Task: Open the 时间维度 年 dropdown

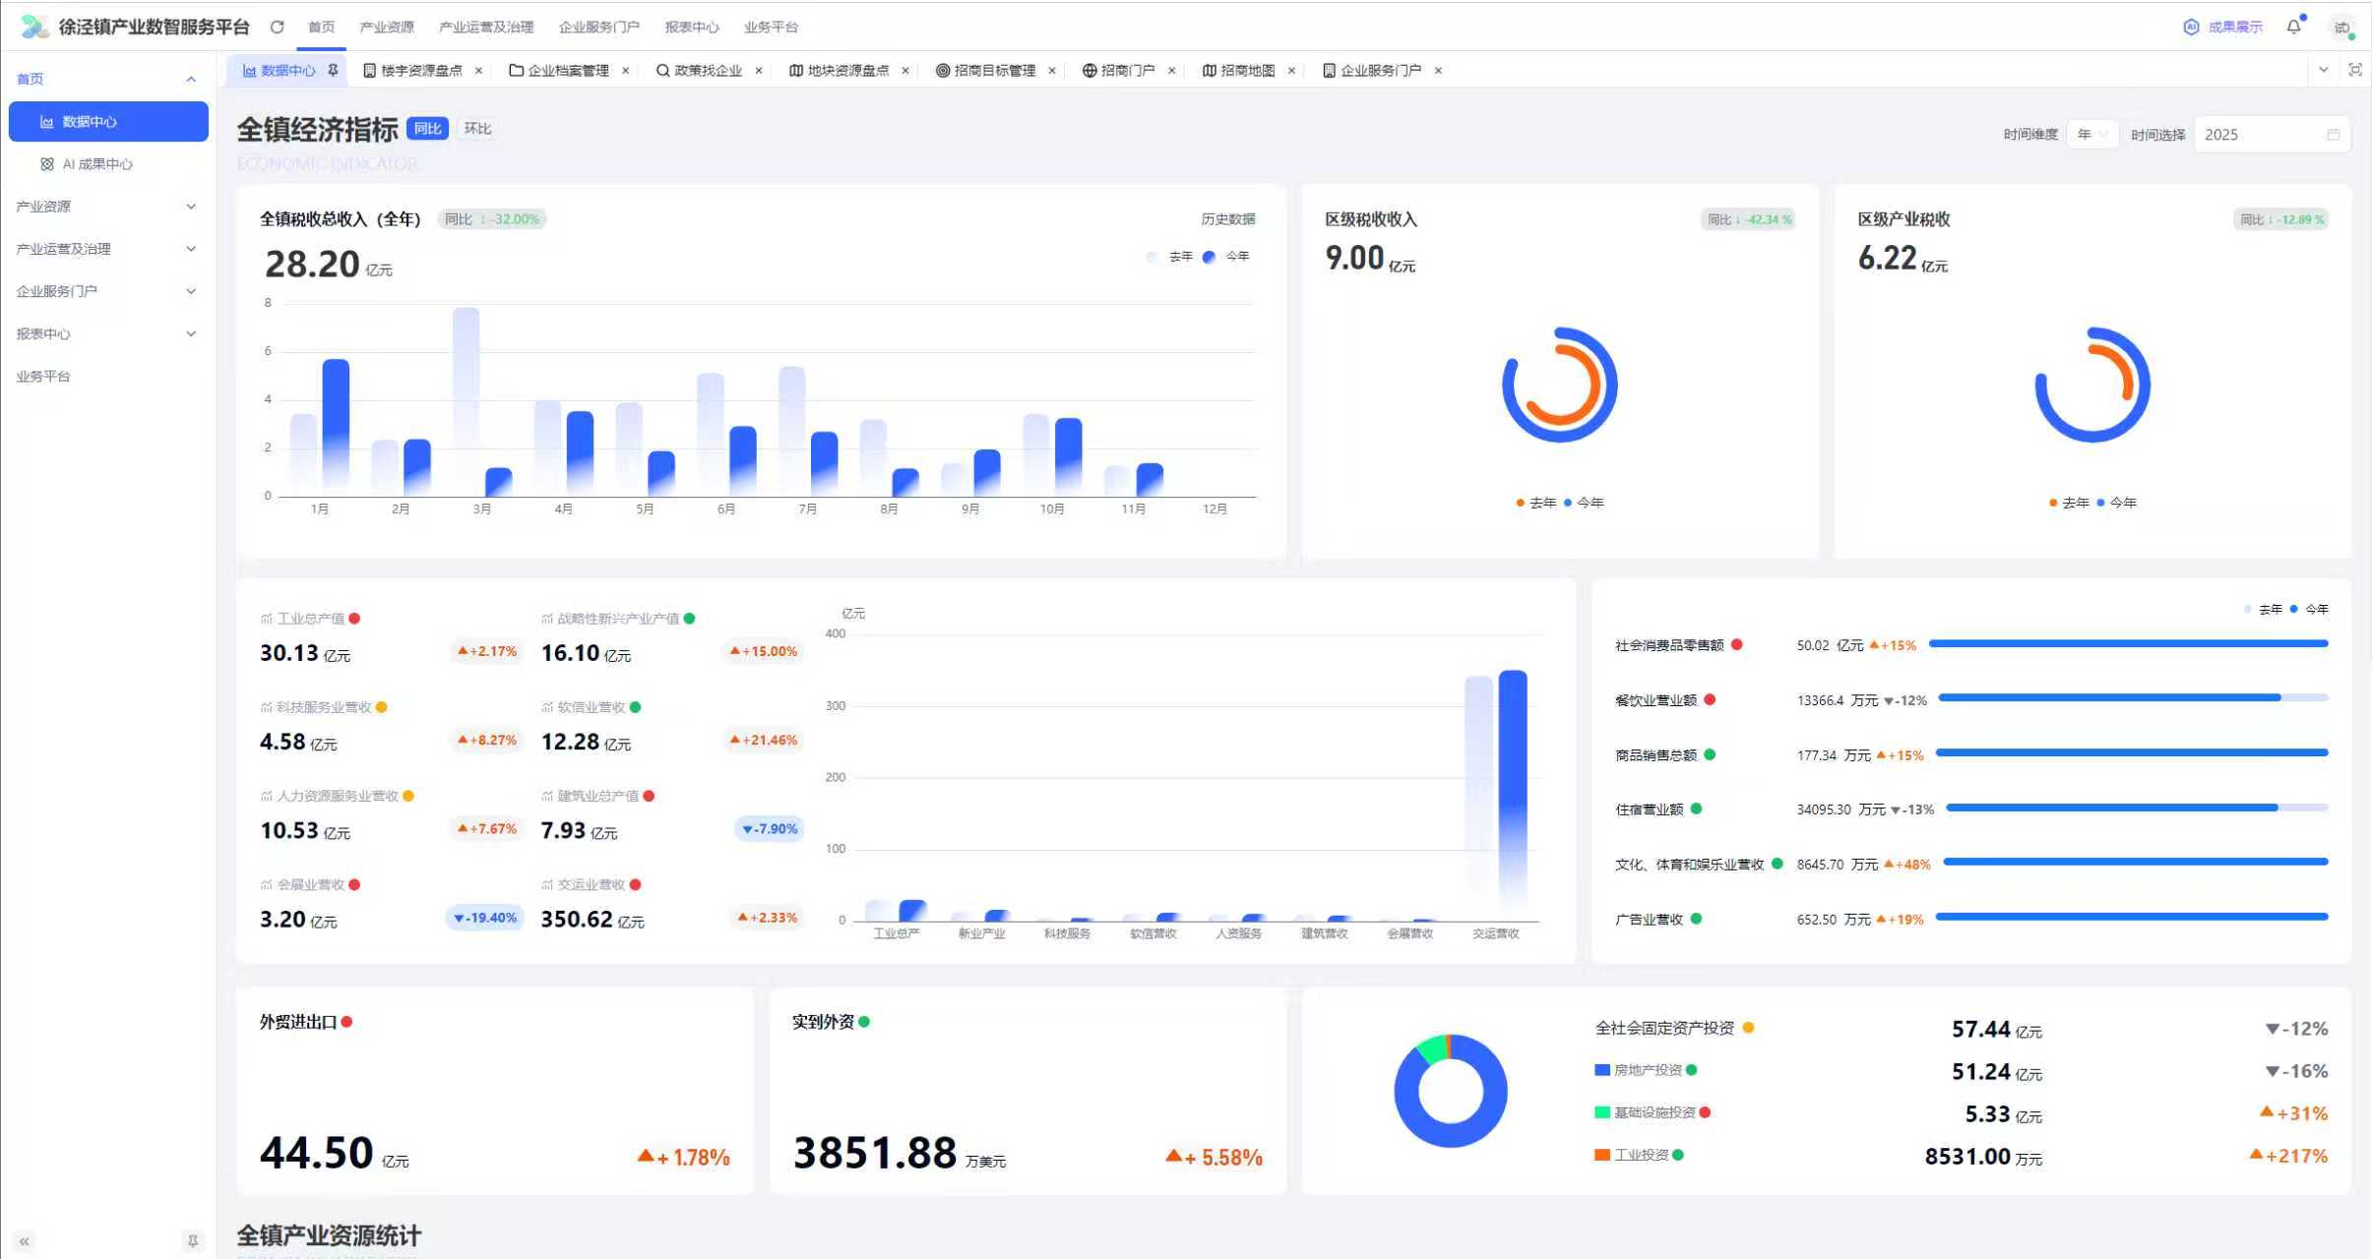Action: [x=2091, y=135]
